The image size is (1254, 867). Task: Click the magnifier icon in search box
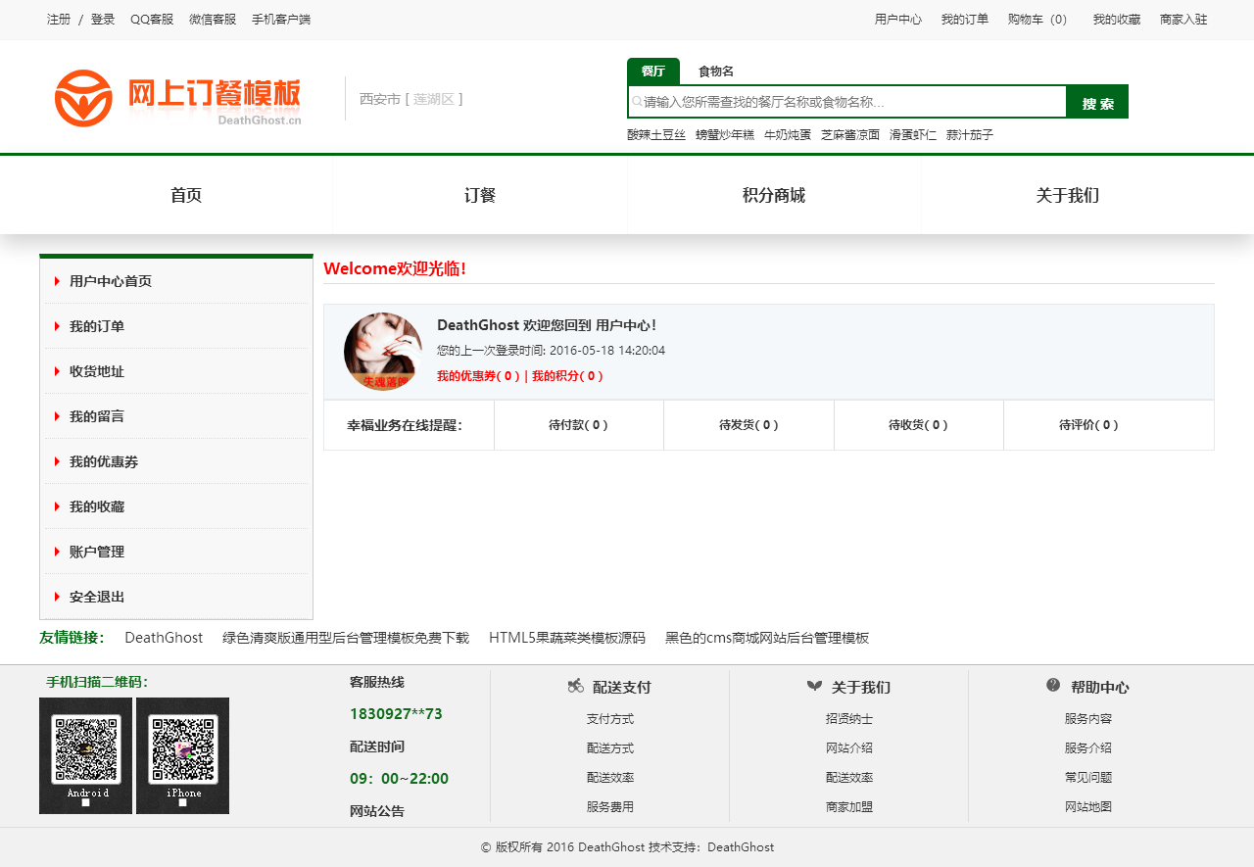pyautogui.click(x=636, y=102)
